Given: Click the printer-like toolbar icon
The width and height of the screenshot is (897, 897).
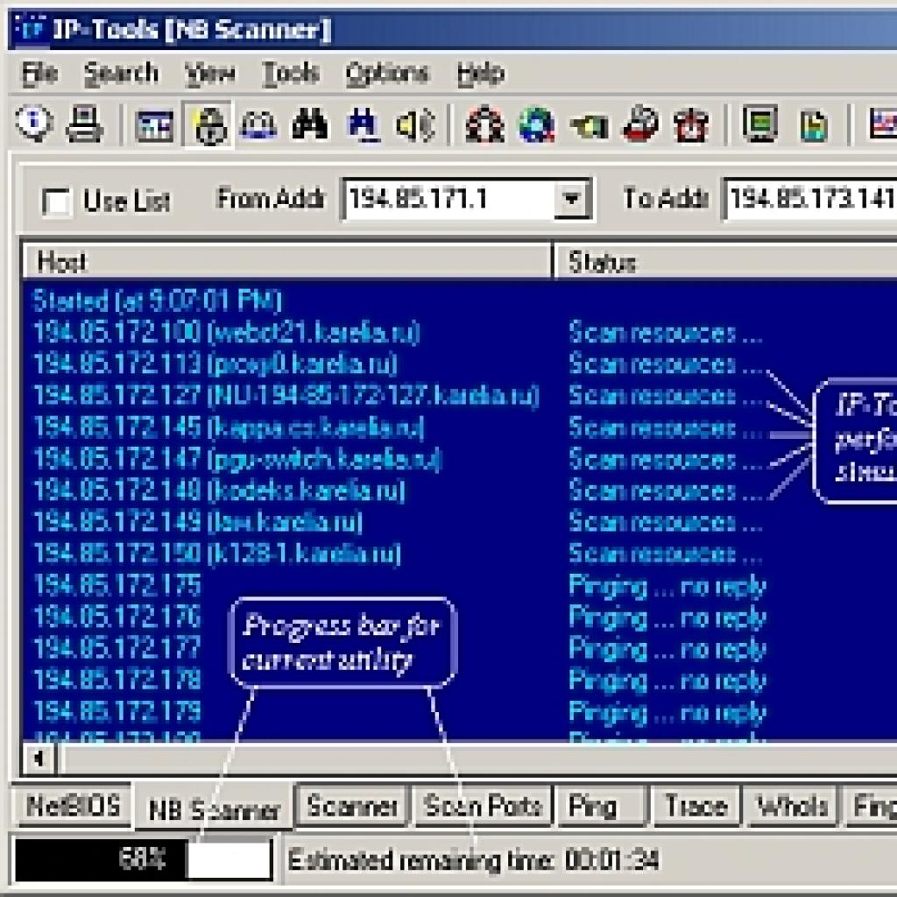Looking at the screenshot, I should (x=85, y=124).
